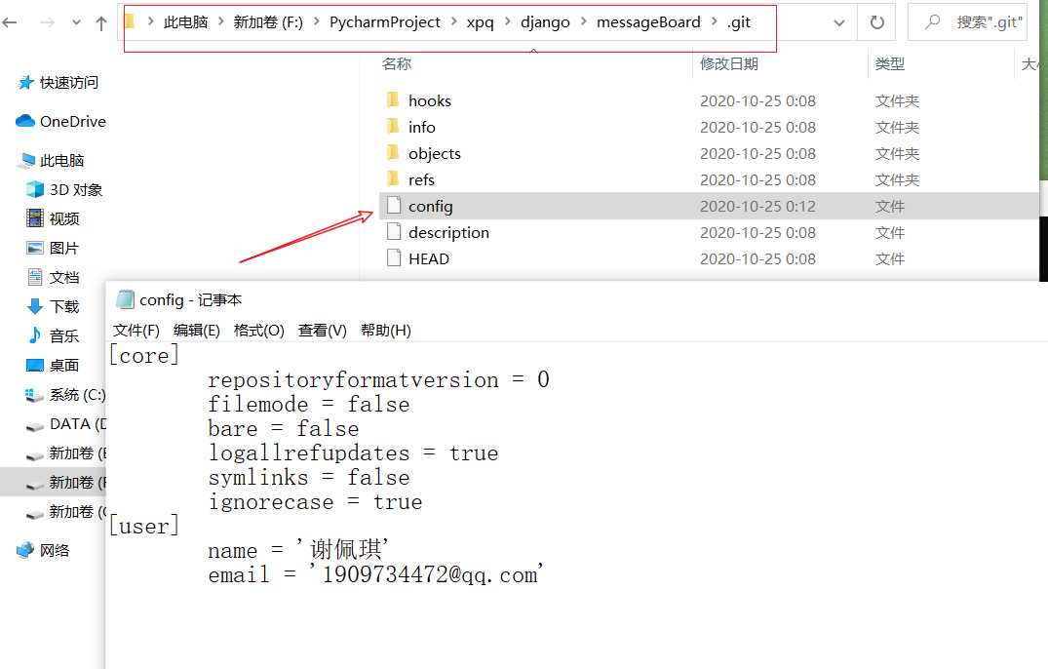Select the description file icon
Screen dimensions: 1048x669
394,231
